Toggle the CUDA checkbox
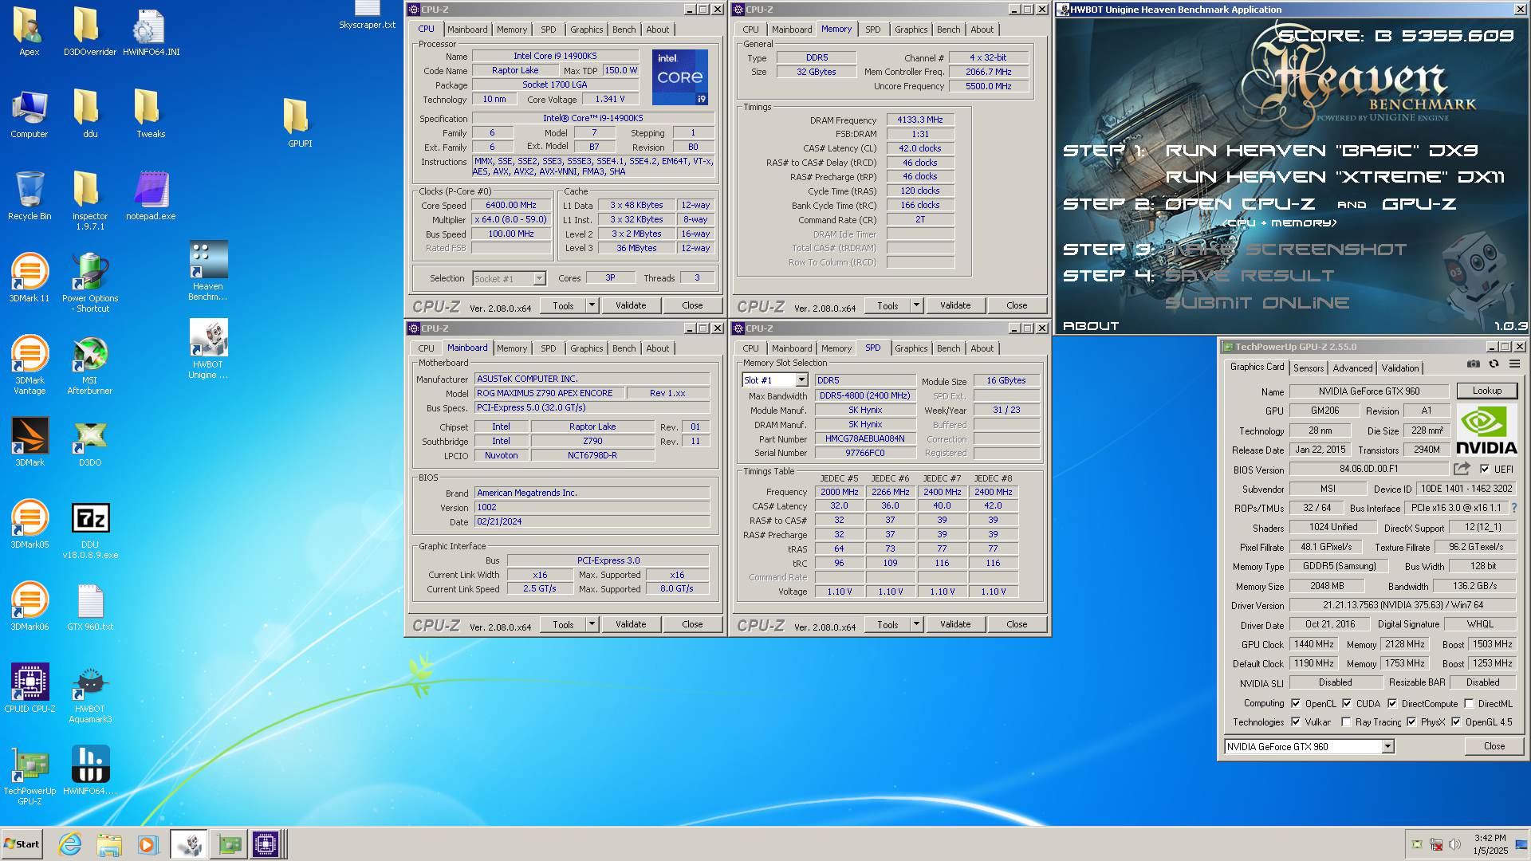 click(x=1347, y=704)
